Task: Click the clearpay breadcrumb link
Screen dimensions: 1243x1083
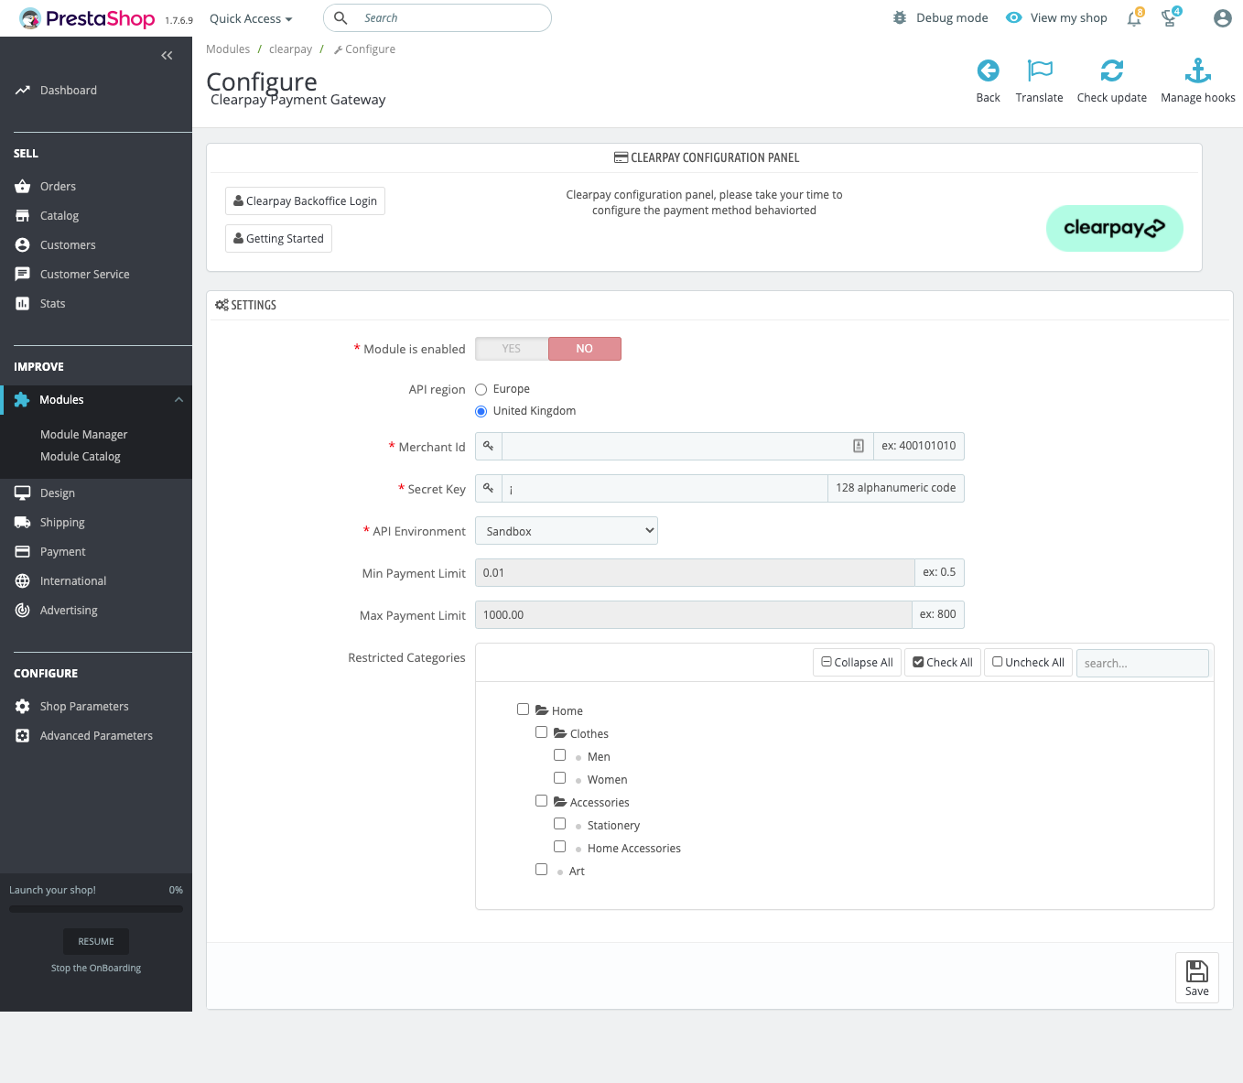Action: tap(290, 49)
